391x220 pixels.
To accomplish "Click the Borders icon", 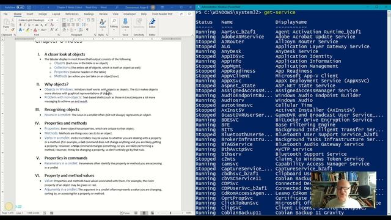I will pyautogui.click(x=71, y=30).
